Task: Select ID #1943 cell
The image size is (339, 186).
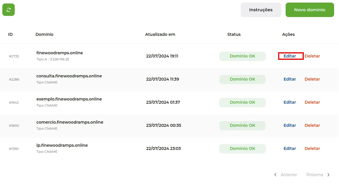Action: (x=14, y=103)
